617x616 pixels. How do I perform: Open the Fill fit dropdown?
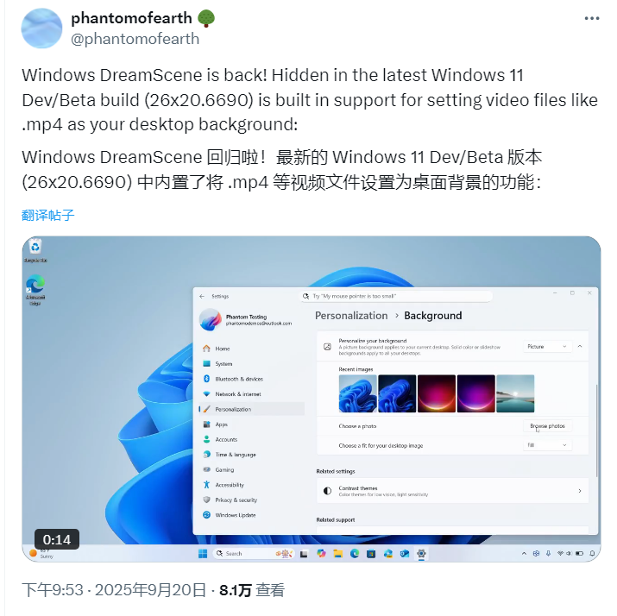click(547, 445)
